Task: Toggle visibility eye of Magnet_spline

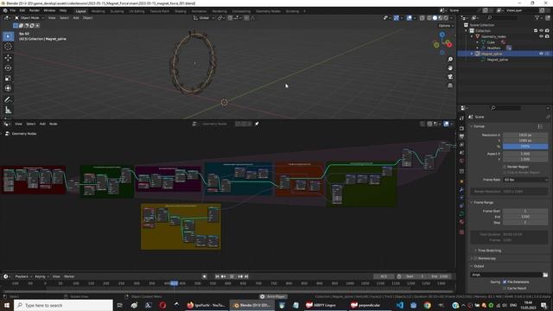Action: coord(541,54)
